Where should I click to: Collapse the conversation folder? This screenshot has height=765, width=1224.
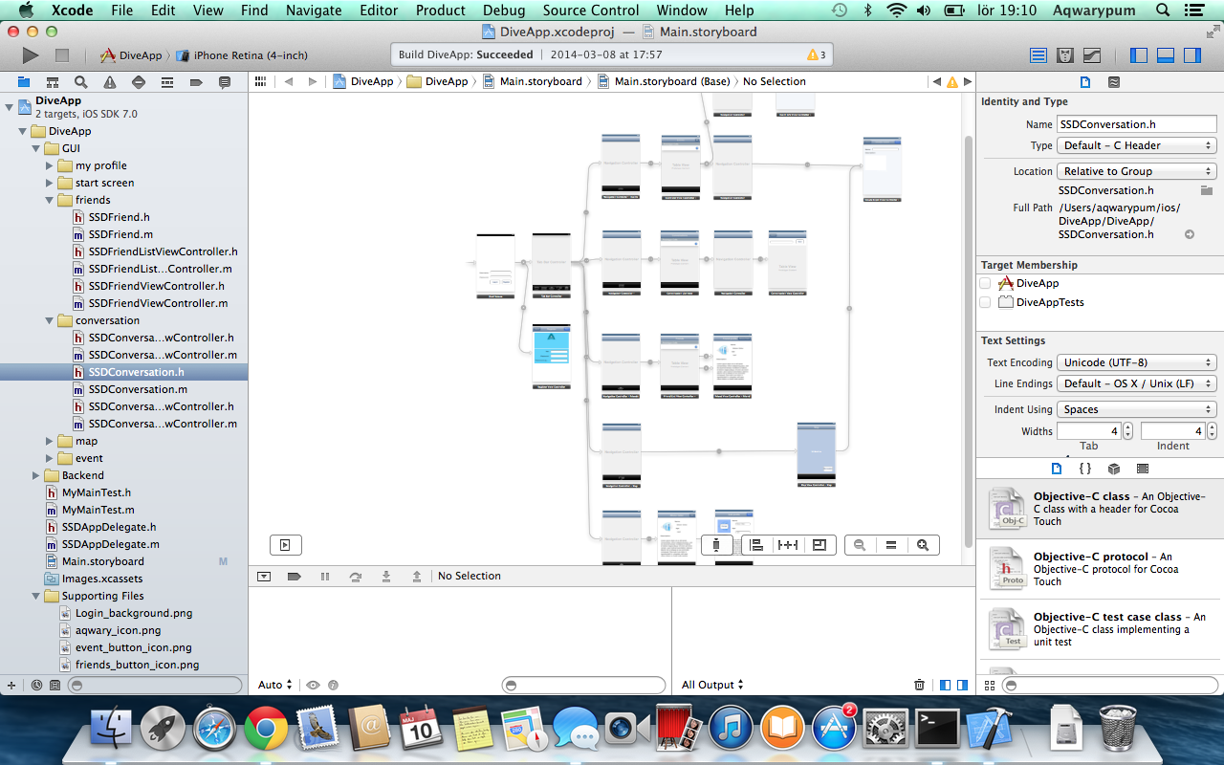click(x=50, y=320)
